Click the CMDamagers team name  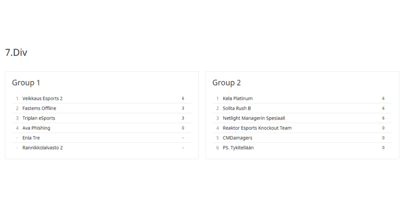tap(238, 138)
